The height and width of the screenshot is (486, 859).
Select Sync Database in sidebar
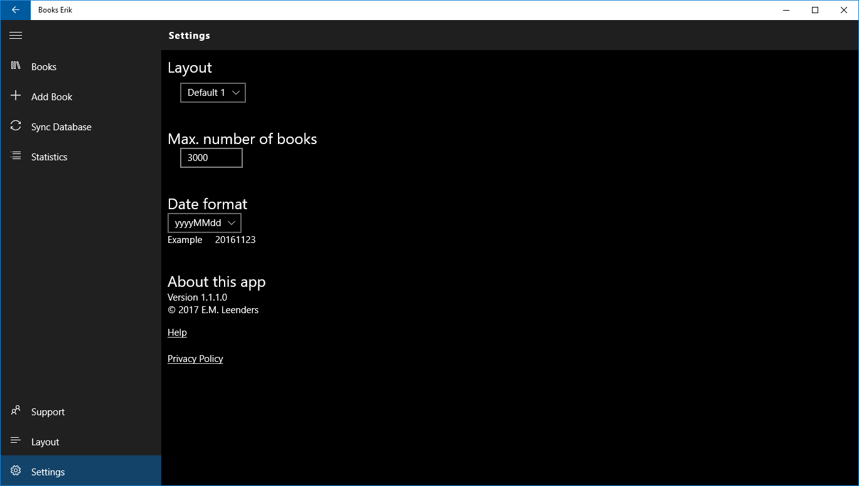pos(81,127)
